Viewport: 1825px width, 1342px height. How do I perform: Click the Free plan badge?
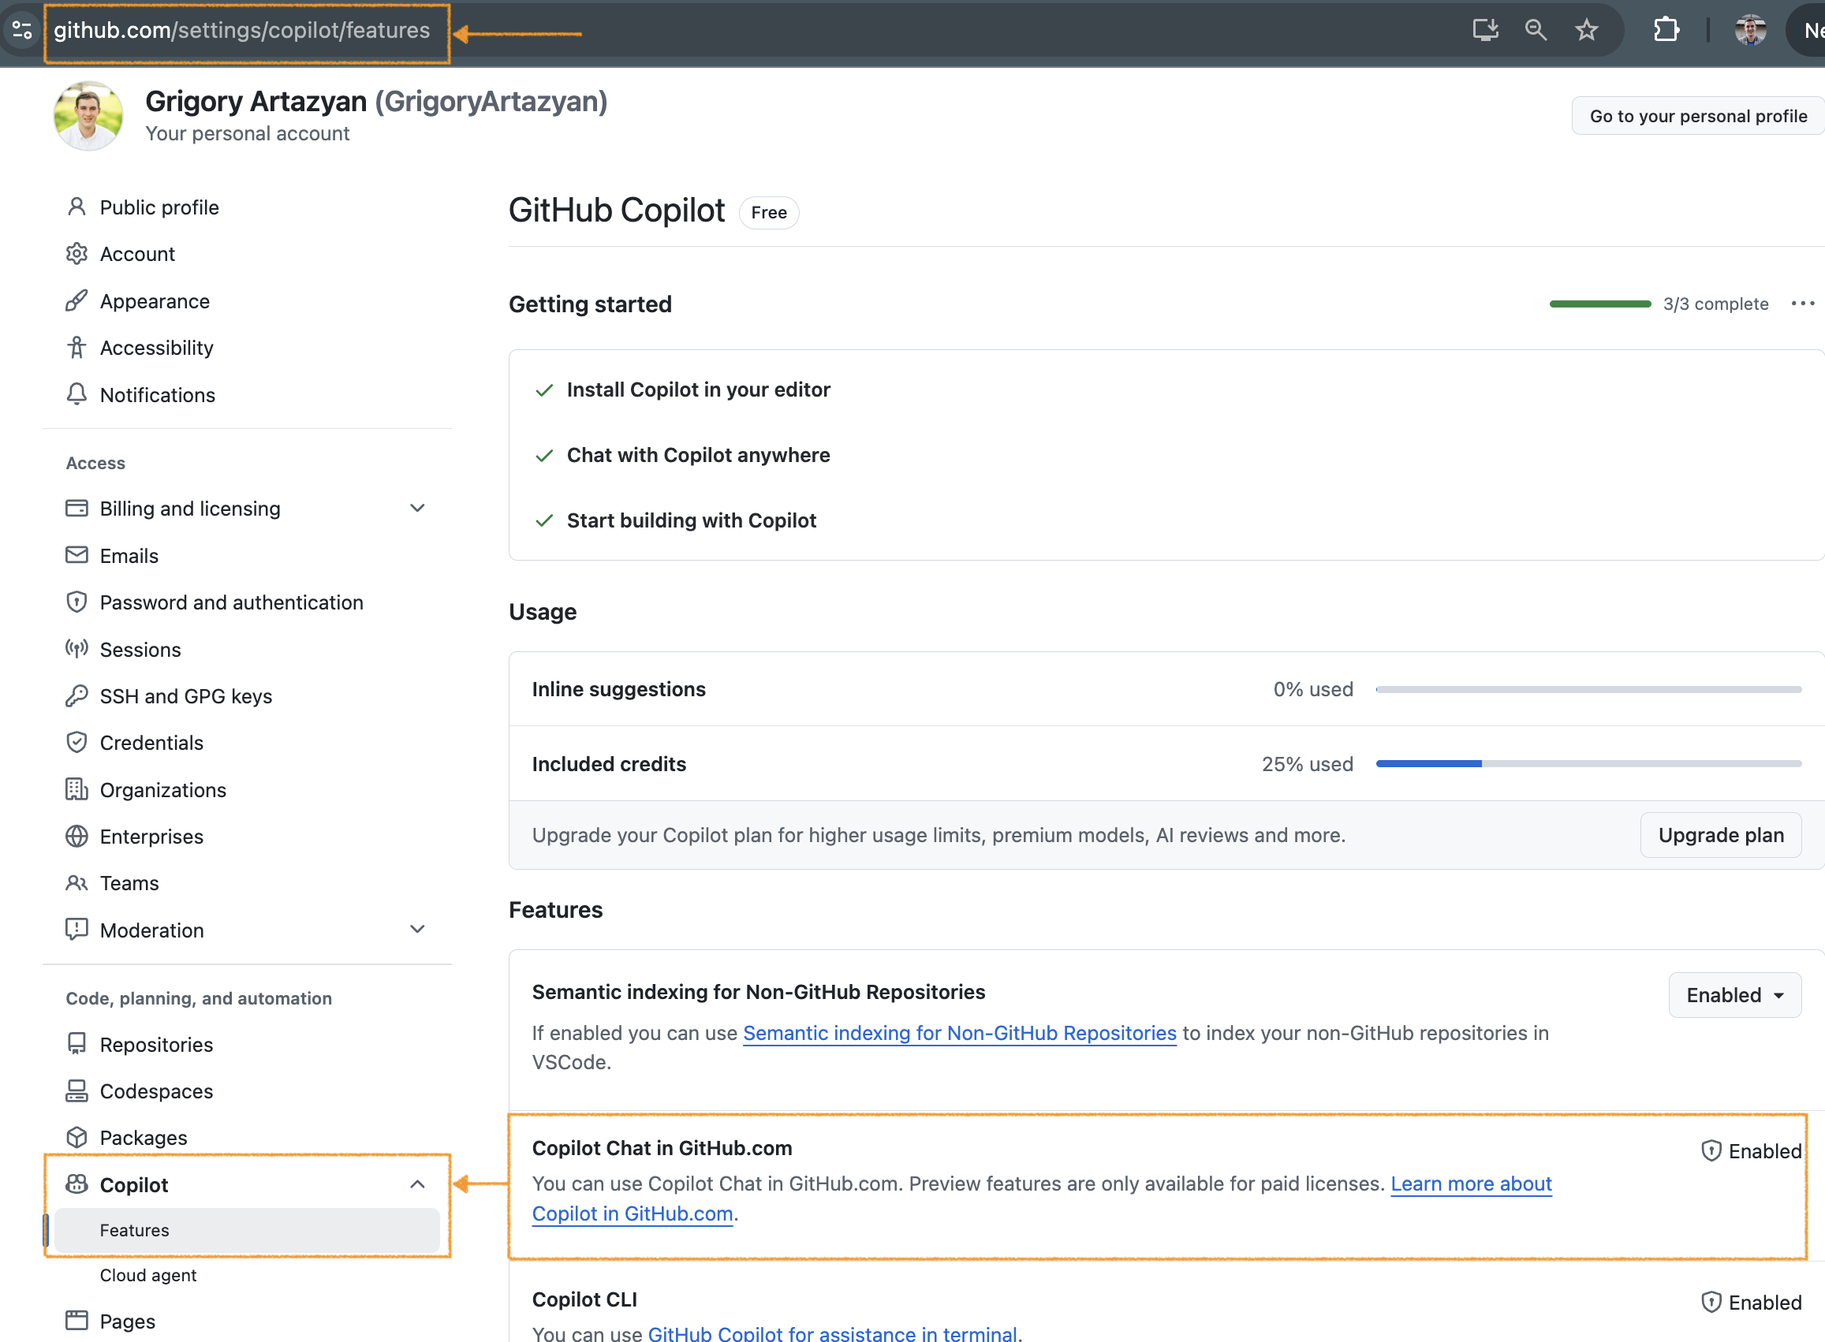click(769, 213)
